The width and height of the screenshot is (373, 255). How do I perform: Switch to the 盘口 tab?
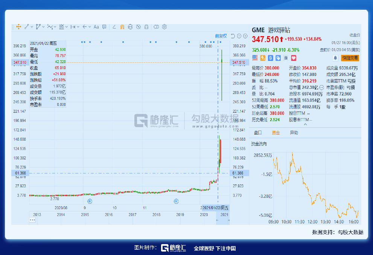(258, 133)
